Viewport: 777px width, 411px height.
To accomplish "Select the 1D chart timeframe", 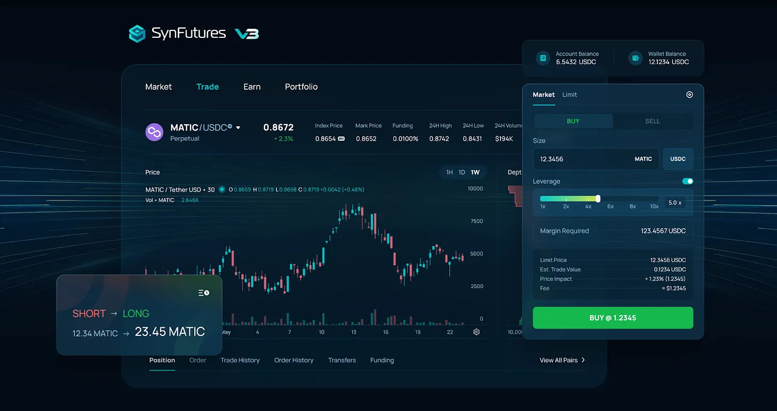I will [x=462, y=172].
